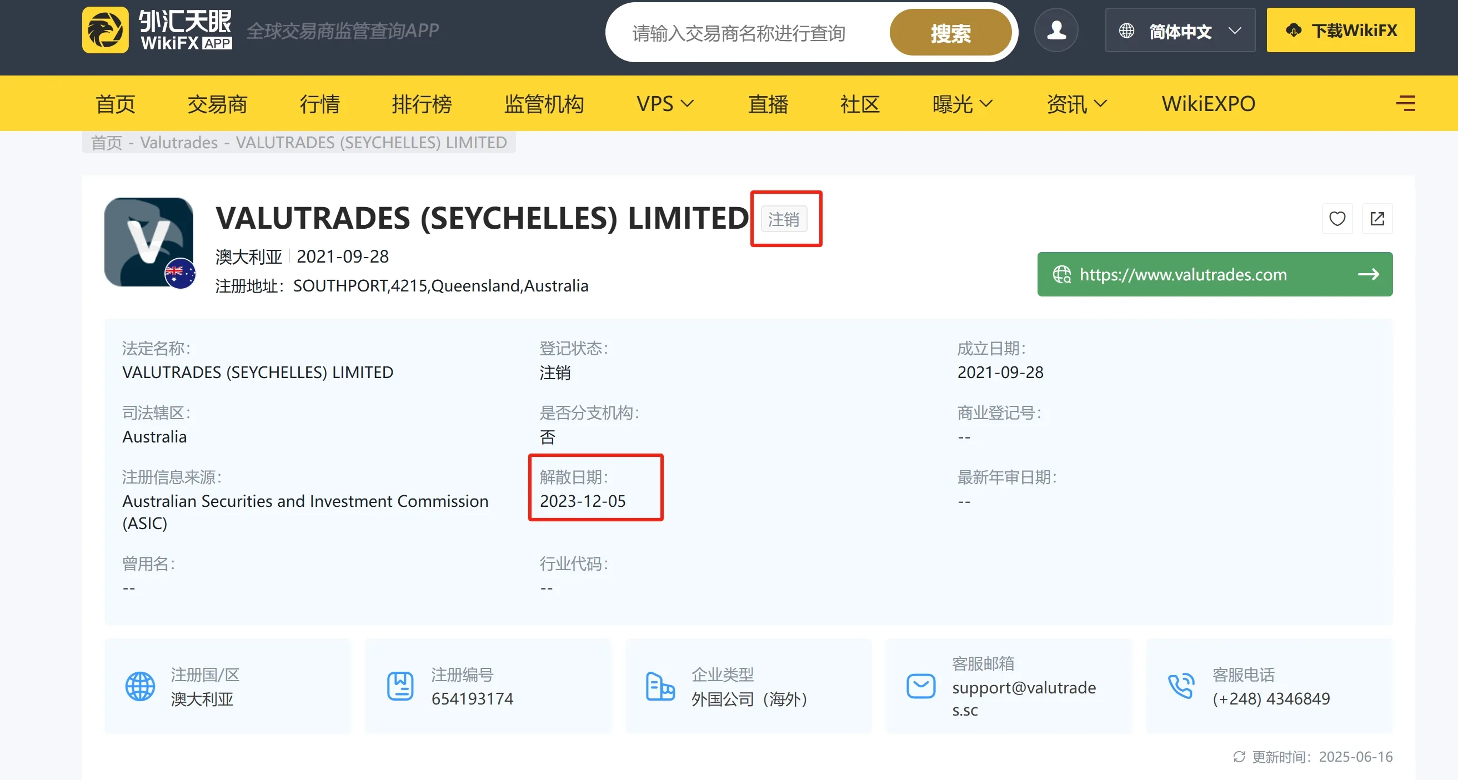This screenshot has width=1458, height=780.
Task: Click Valutrades in the breadcrumb trail
Action: pos(179,143)
